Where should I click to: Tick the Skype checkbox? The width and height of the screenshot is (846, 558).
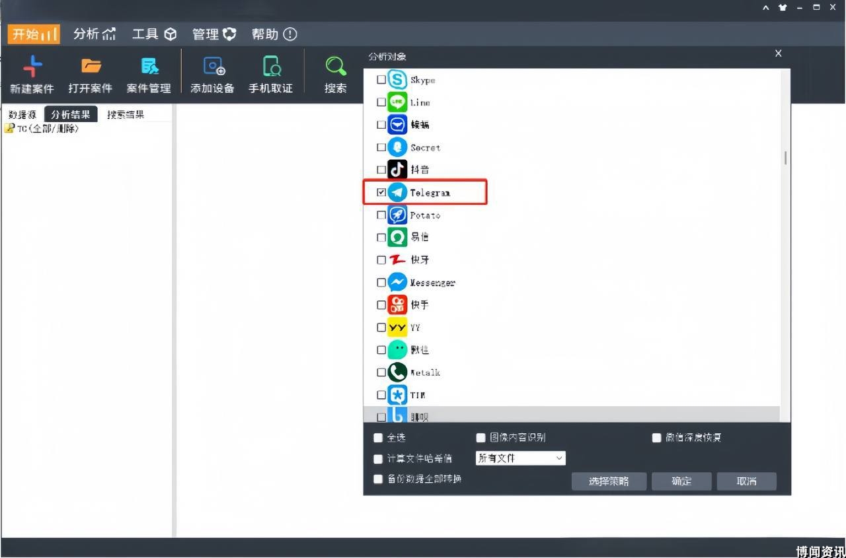click(x=381, y=80)
